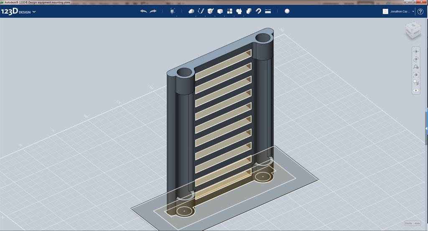Click the view cube navigator
This screenshot has width=428, height=231.
click(x=413, y=30)
